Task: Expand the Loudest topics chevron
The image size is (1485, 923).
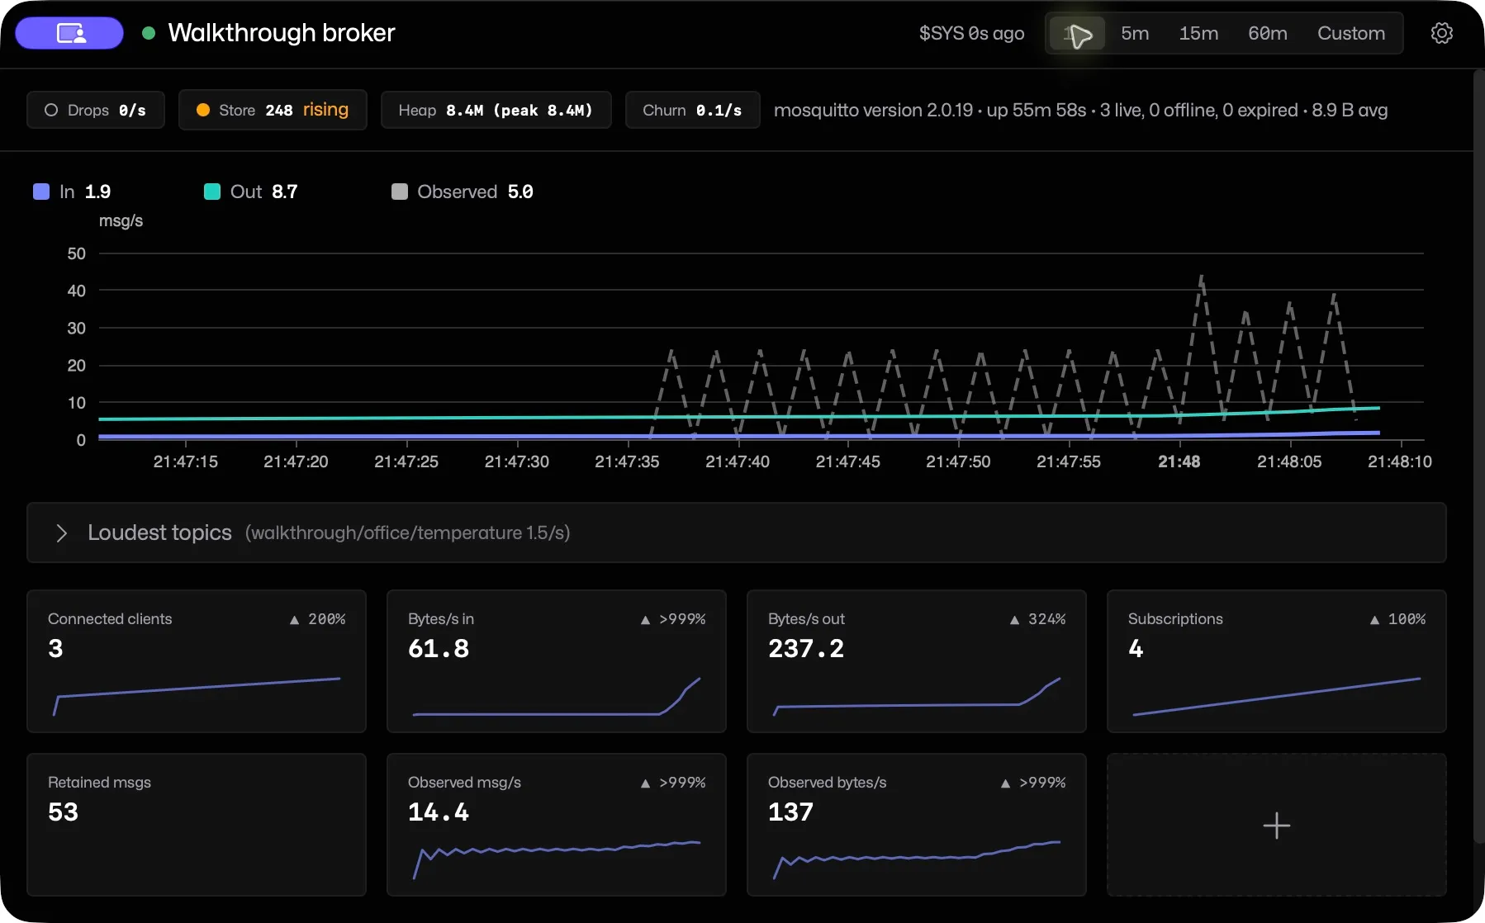Action: click(x=61, y=532)
